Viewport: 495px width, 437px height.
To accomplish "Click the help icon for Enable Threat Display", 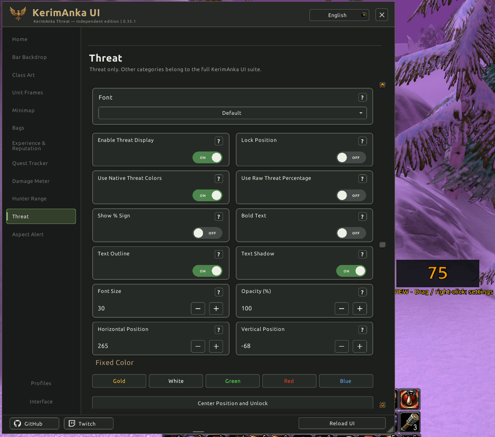I will [218, 141].
